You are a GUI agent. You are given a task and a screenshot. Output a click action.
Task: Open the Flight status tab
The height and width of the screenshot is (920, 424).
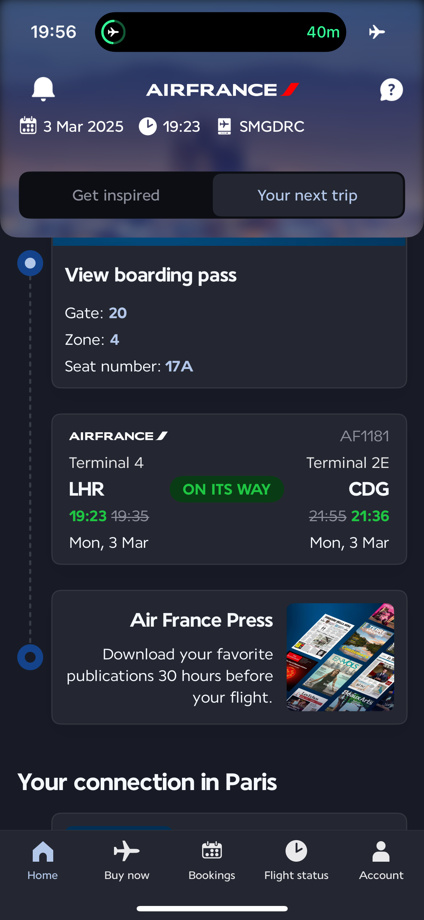[x=296, y=860]
